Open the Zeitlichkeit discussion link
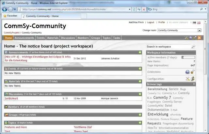This screenshot has width=209, height=134. click(11, 99)
